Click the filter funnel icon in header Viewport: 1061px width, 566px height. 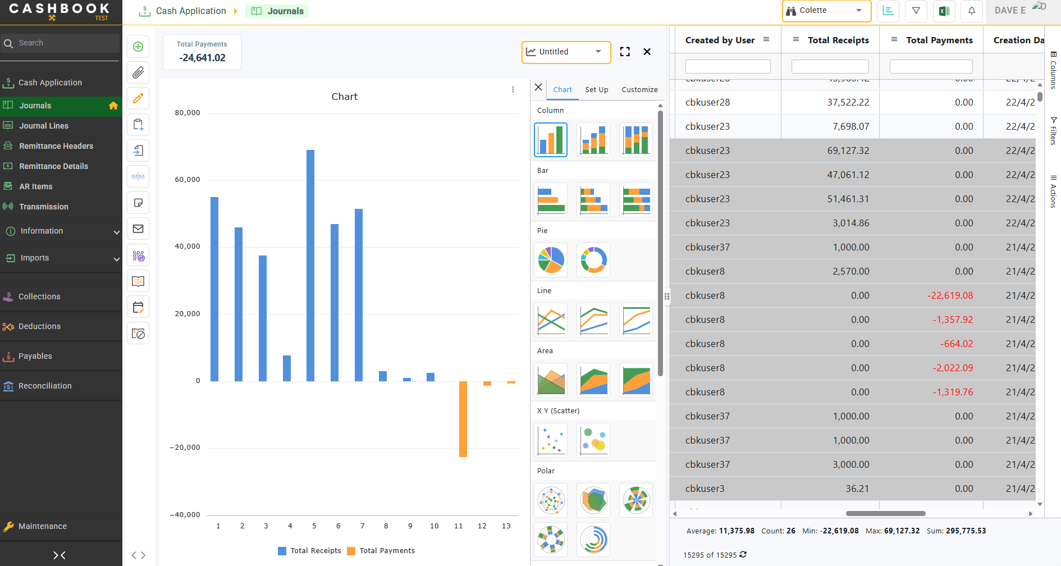click(916, 11)
